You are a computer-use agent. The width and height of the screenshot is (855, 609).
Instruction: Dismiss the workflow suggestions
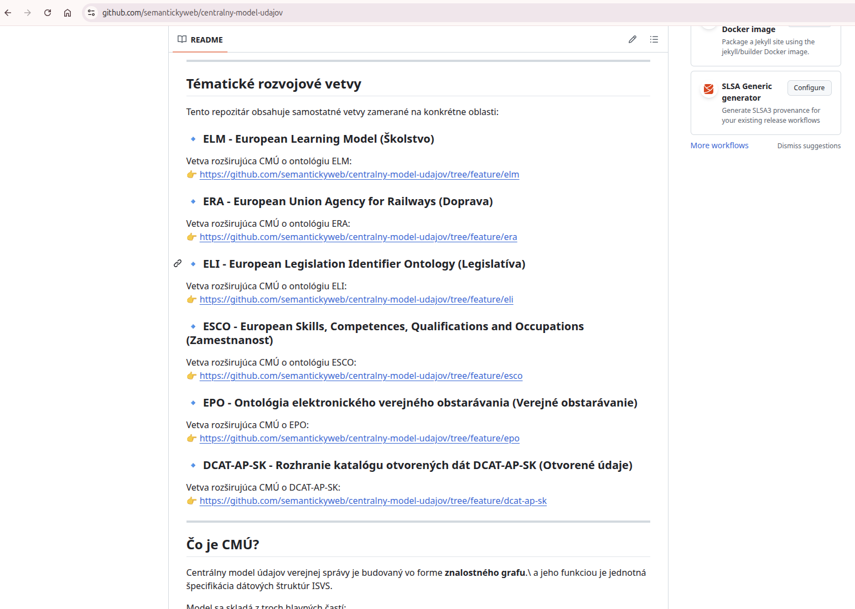coord(809,146)
